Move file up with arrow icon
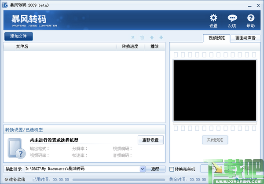Image resolution: width=264 pixels, height=184 pixels. tap(152, 37)
